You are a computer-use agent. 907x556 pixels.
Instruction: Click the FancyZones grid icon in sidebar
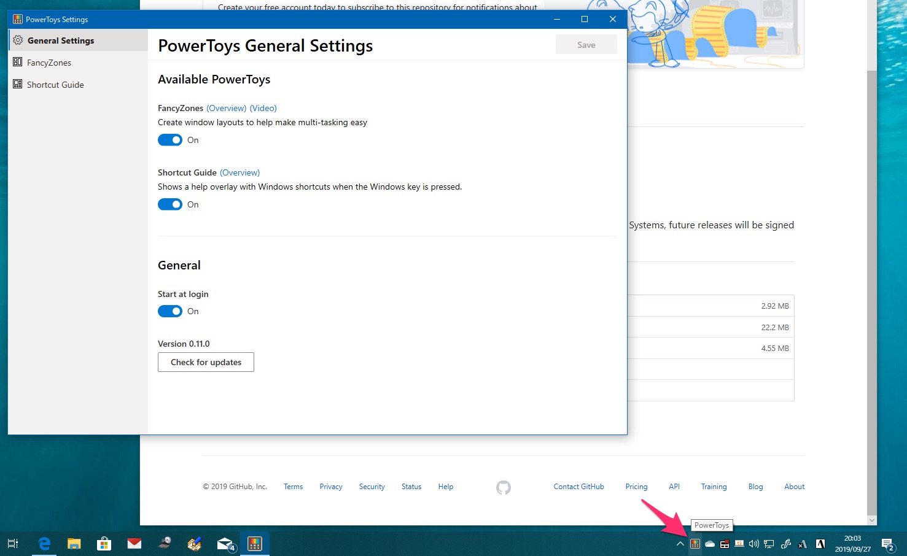tap(18, 62)
